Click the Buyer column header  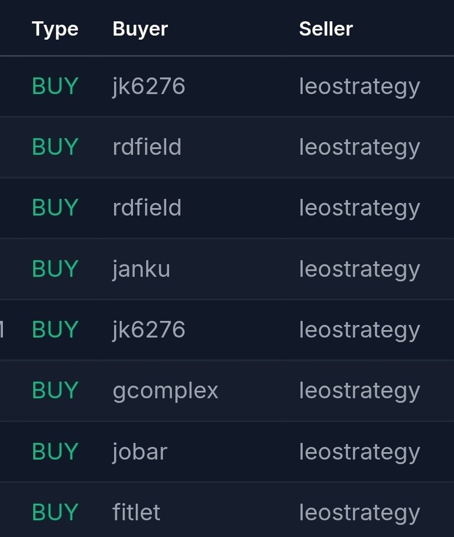pos(140,30)
